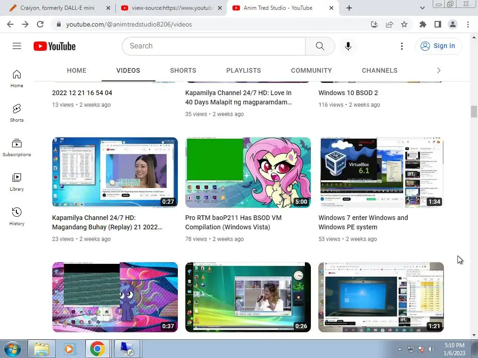The height and width of the screenshot is (358, 478).
Task: Play the VirtualBox 6.1 thumbnail 1:34
Action: click(x=381, y=172)
